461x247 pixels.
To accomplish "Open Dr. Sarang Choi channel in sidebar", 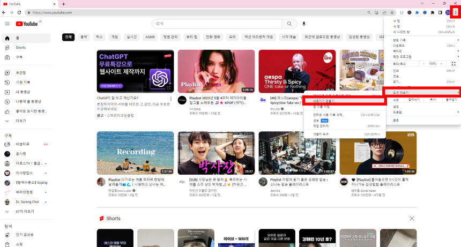I will coord(26,202).
